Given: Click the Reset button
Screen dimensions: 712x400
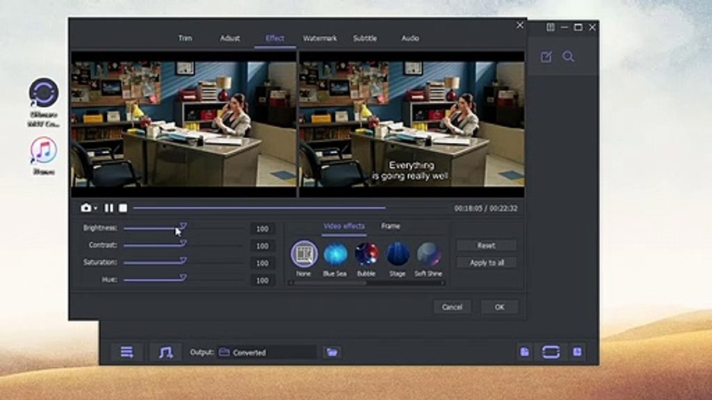Looking at the screenshot, I should pos(486,245).
